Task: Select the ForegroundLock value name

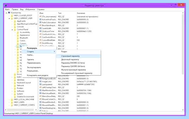Action: coord(49,78)
